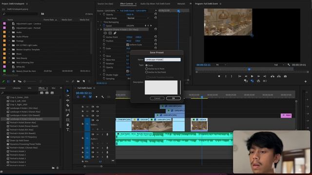Switch to Metadata tab
Image resolution: width=312 pixels, height=175 pixels.
tap(181, 4)
